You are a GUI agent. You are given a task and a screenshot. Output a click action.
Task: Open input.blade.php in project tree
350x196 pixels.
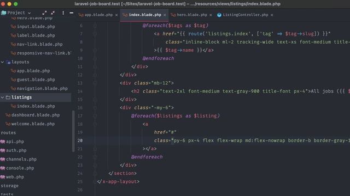[x=36, y=27]
